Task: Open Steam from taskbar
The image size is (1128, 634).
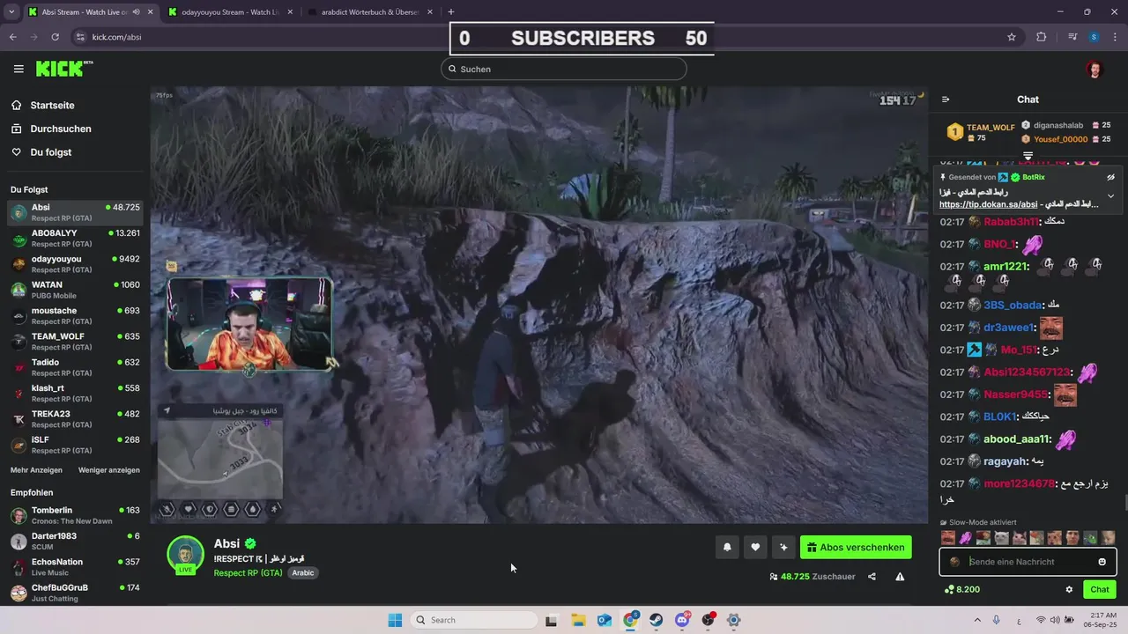Action: click(657, 620)
